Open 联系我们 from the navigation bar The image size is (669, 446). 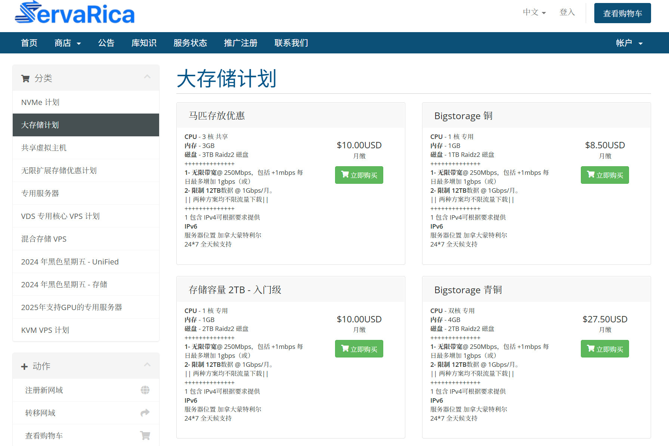(291, 43)
